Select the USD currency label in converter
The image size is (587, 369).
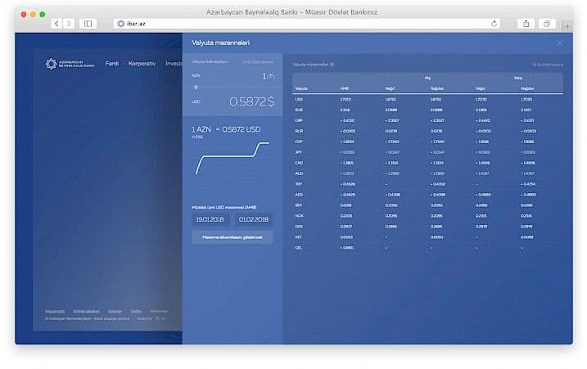[196, 101]
